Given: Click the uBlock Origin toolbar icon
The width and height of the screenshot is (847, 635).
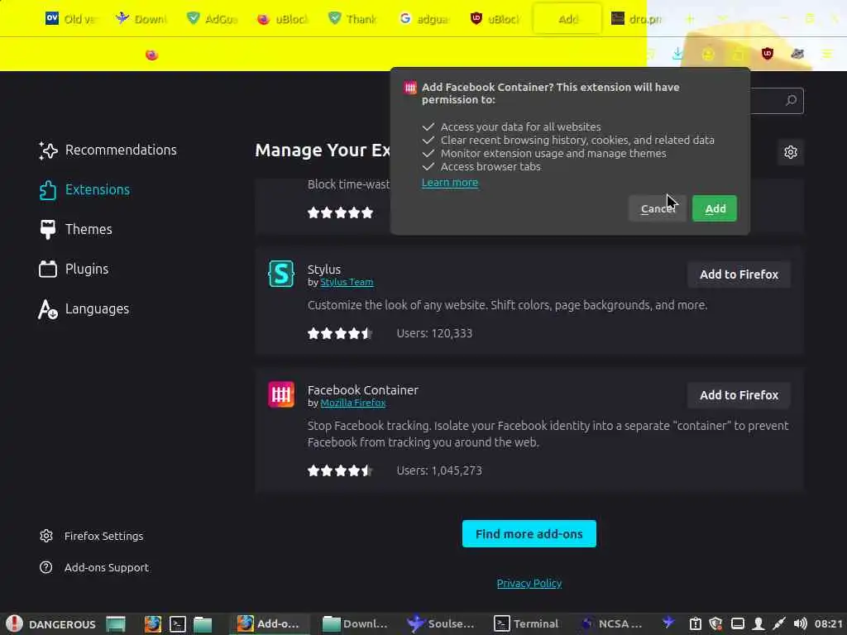Looking at the screenshot, I should point(767,54).
